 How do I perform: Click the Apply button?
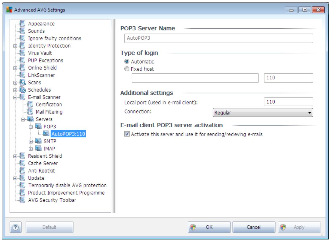click(x=299, y=227)
